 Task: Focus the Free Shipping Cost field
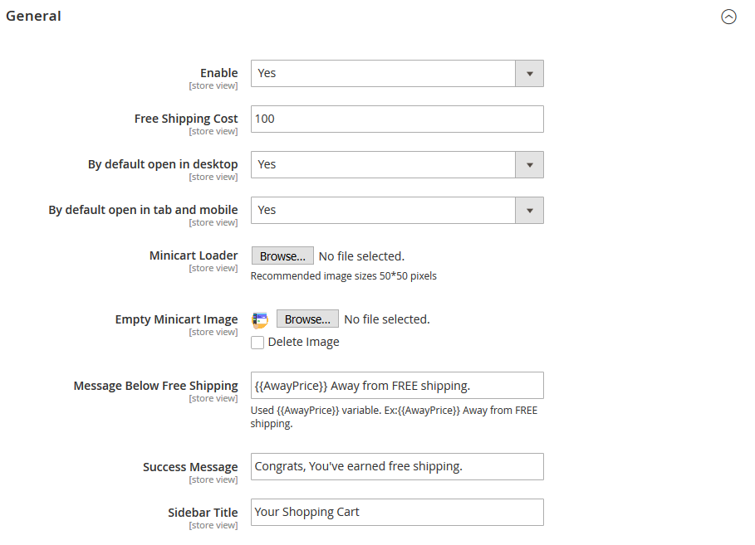[x=397, y=119]
